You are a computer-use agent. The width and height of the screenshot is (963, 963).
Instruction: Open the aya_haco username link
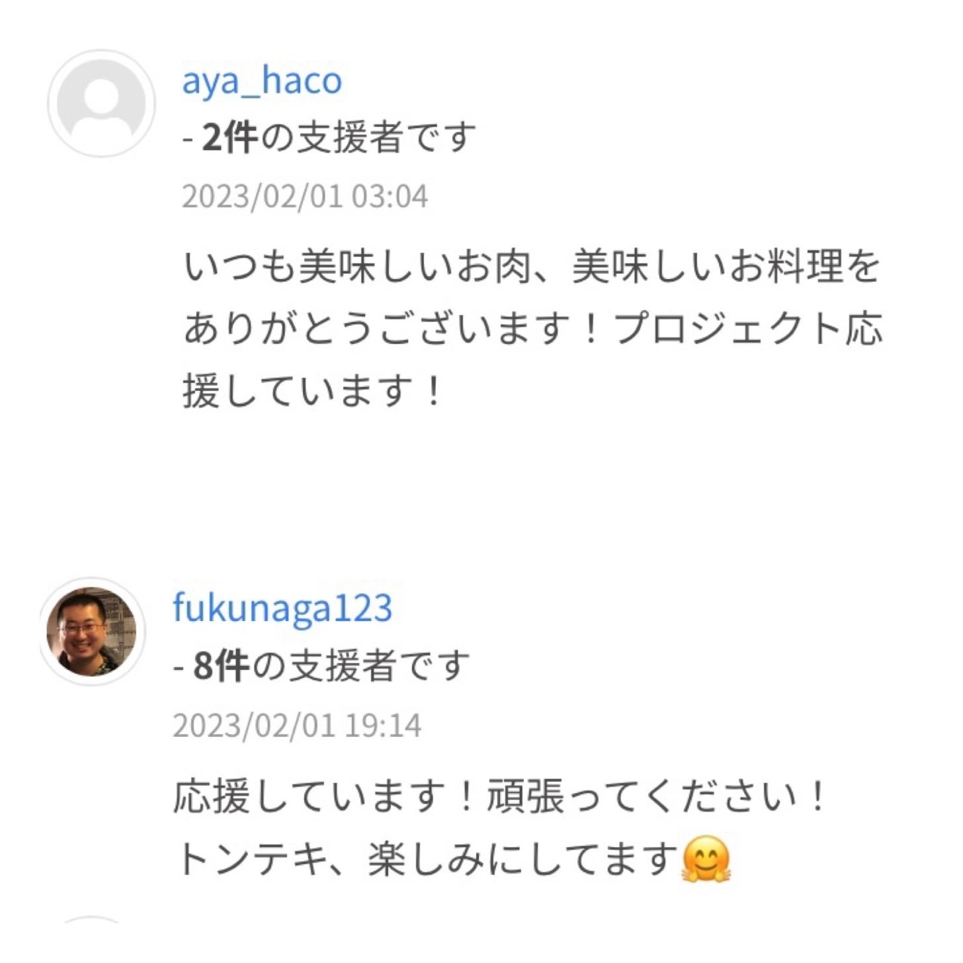point(262,81)
